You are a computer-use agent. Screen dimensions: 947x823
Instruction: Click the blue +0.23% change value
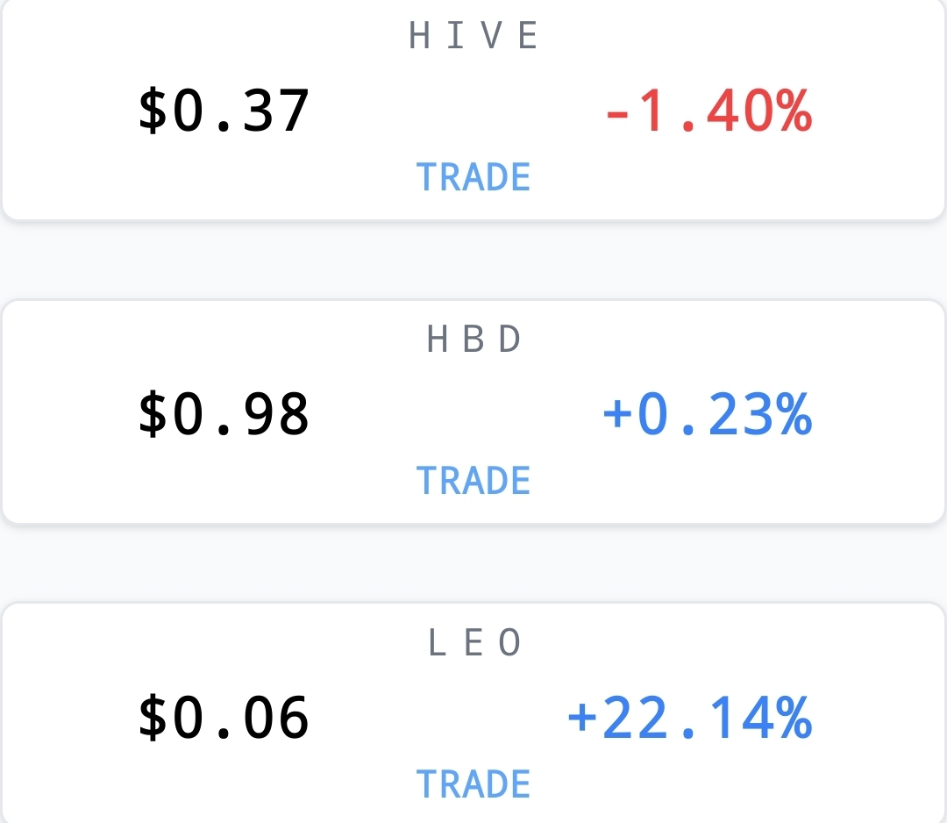(x=708, y=414)
